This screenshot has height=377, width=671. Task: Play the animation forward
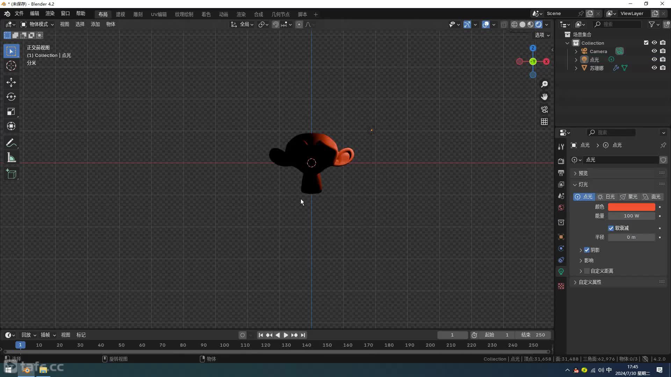pos(286,335)
